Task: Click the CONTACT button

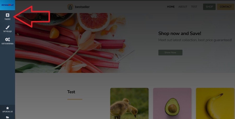Action: click(x=226, y=7)
